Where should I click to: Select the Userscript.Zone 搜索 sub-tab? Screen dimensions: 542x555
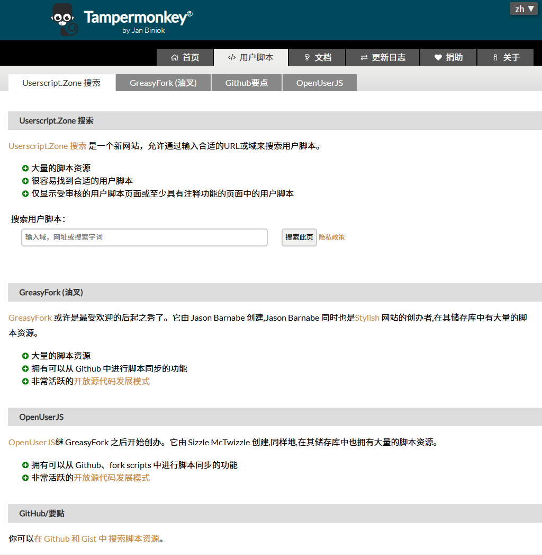[61, 83]
